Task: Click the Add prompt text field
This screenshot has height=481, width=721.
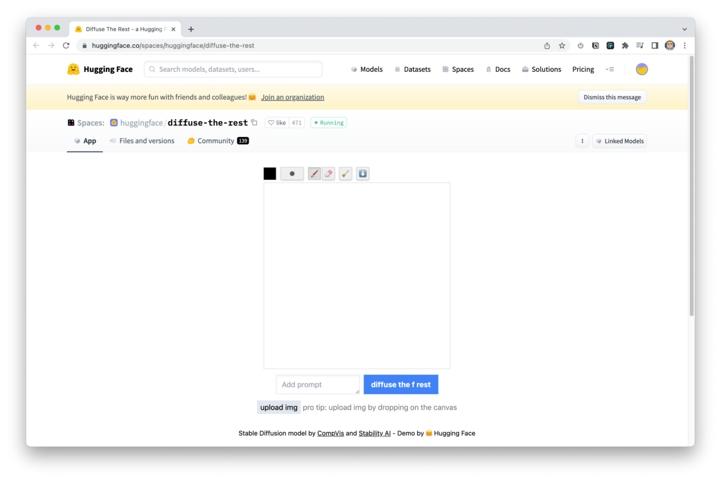Action: coord(318,385)
